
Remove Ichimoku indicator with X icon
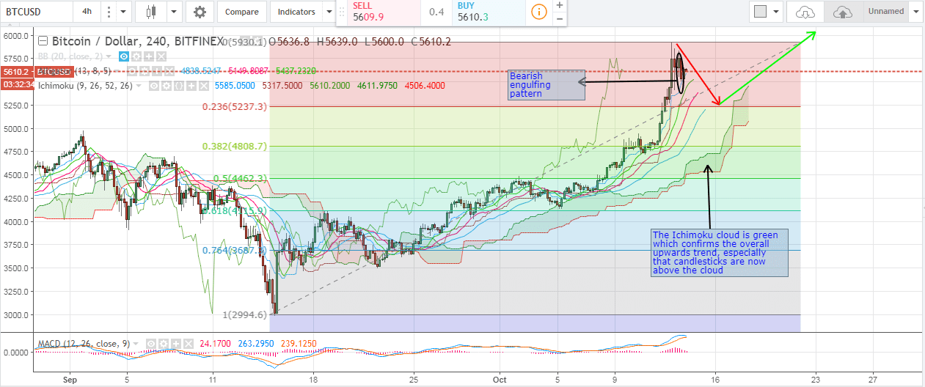[202, 86]
